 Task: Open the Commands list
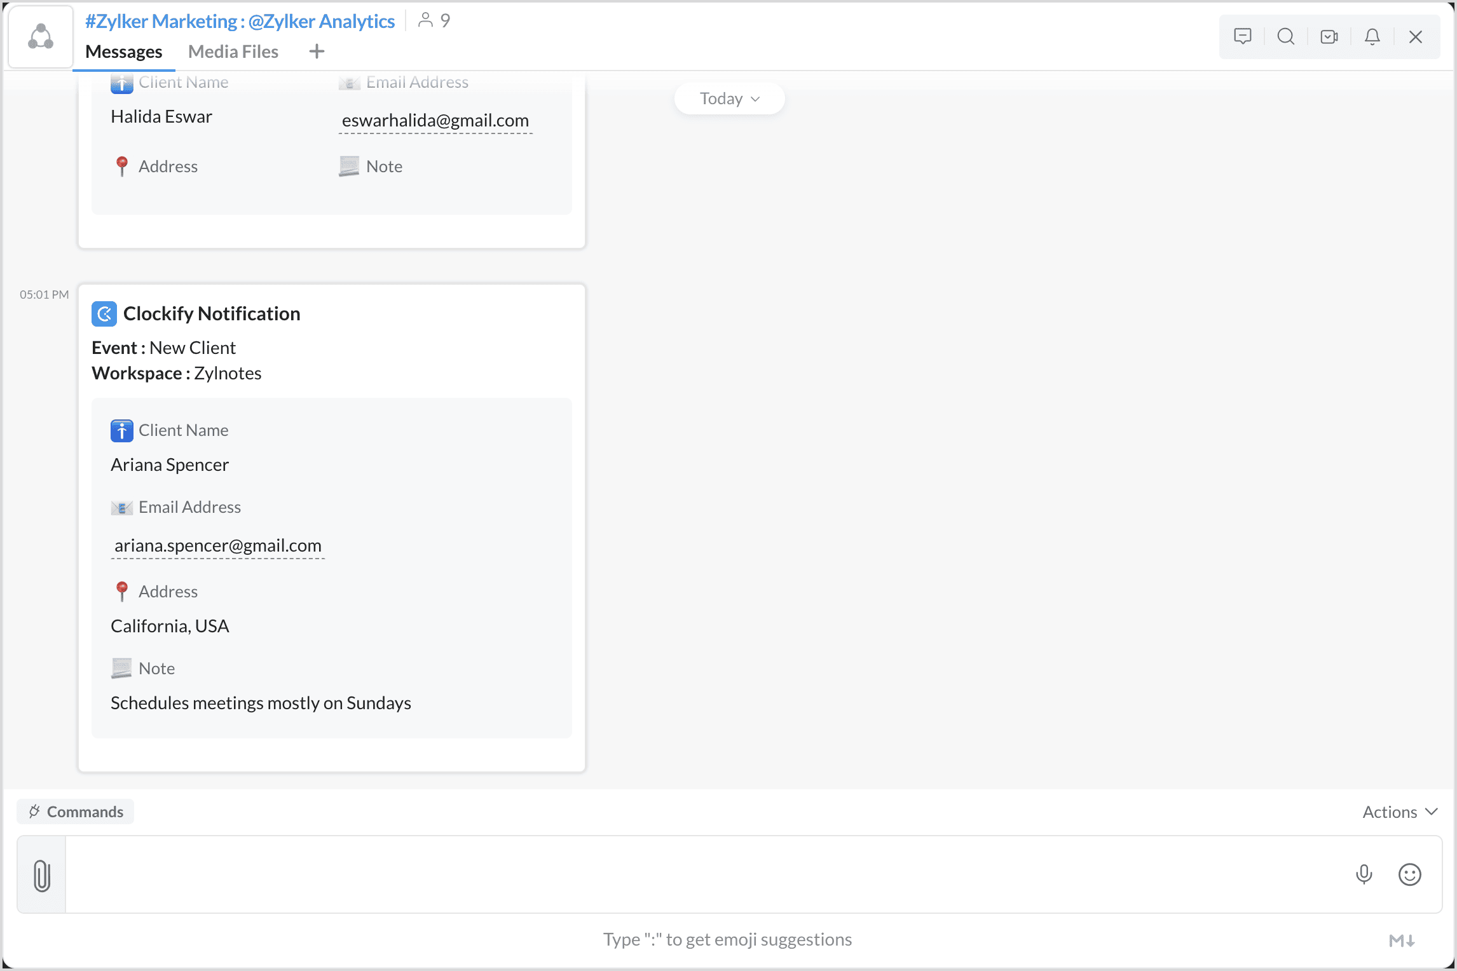(x=76, y=812)
